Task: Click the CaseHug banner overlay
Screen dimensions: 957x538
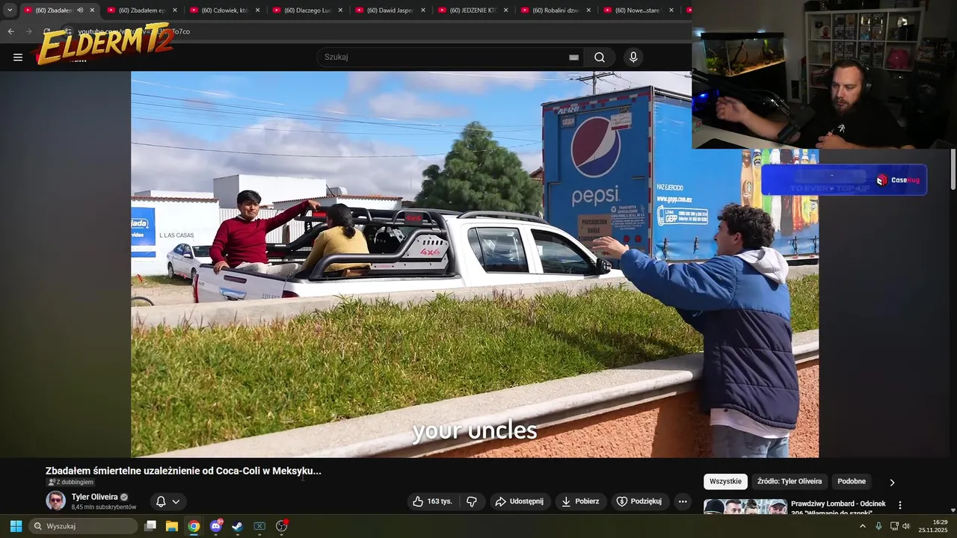Action: point(844,180)
